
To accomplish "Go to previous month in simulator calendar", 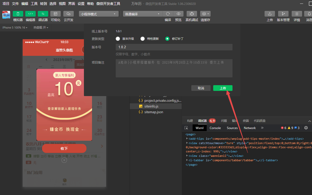I will (x=47, y=60).
